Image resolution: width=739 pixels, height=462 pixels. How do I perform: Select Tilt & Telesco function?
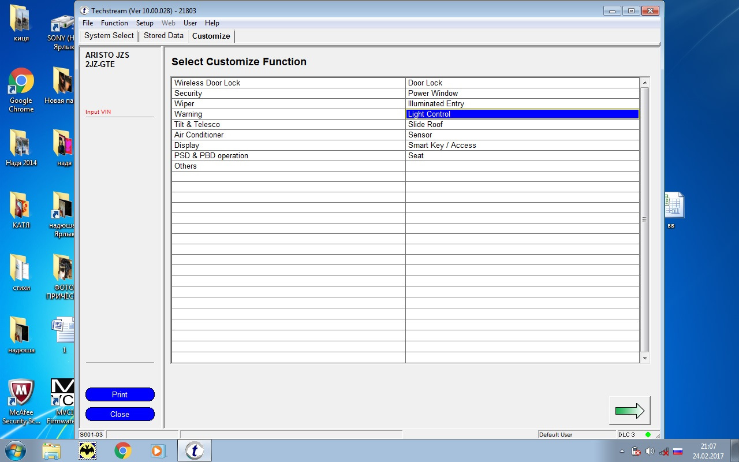[x=289, y=124]
